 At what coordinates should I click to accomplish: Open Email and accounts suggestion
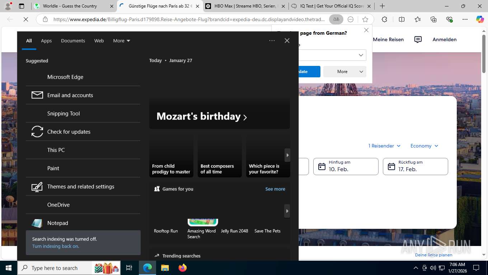pos(83,95)
